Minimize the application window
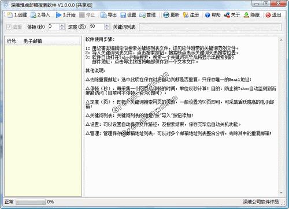 click(257, 3)
